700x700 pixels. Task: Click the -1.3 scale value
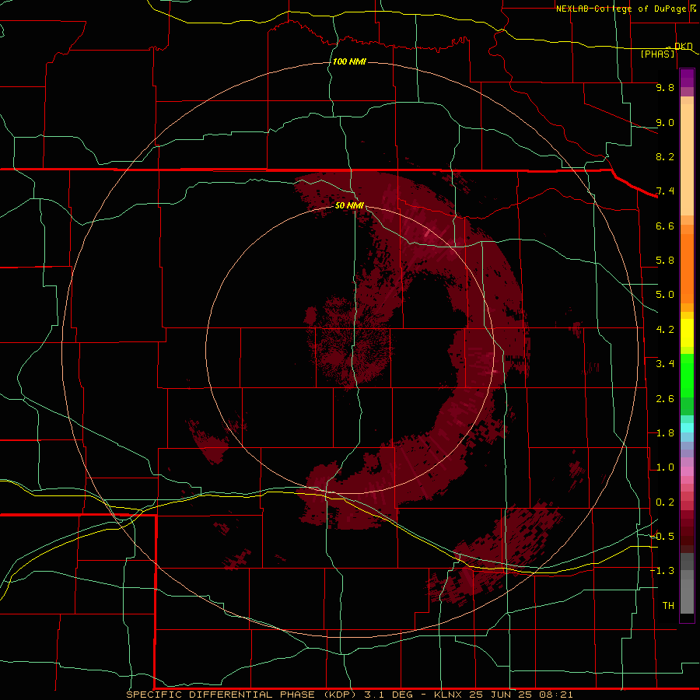662,571
